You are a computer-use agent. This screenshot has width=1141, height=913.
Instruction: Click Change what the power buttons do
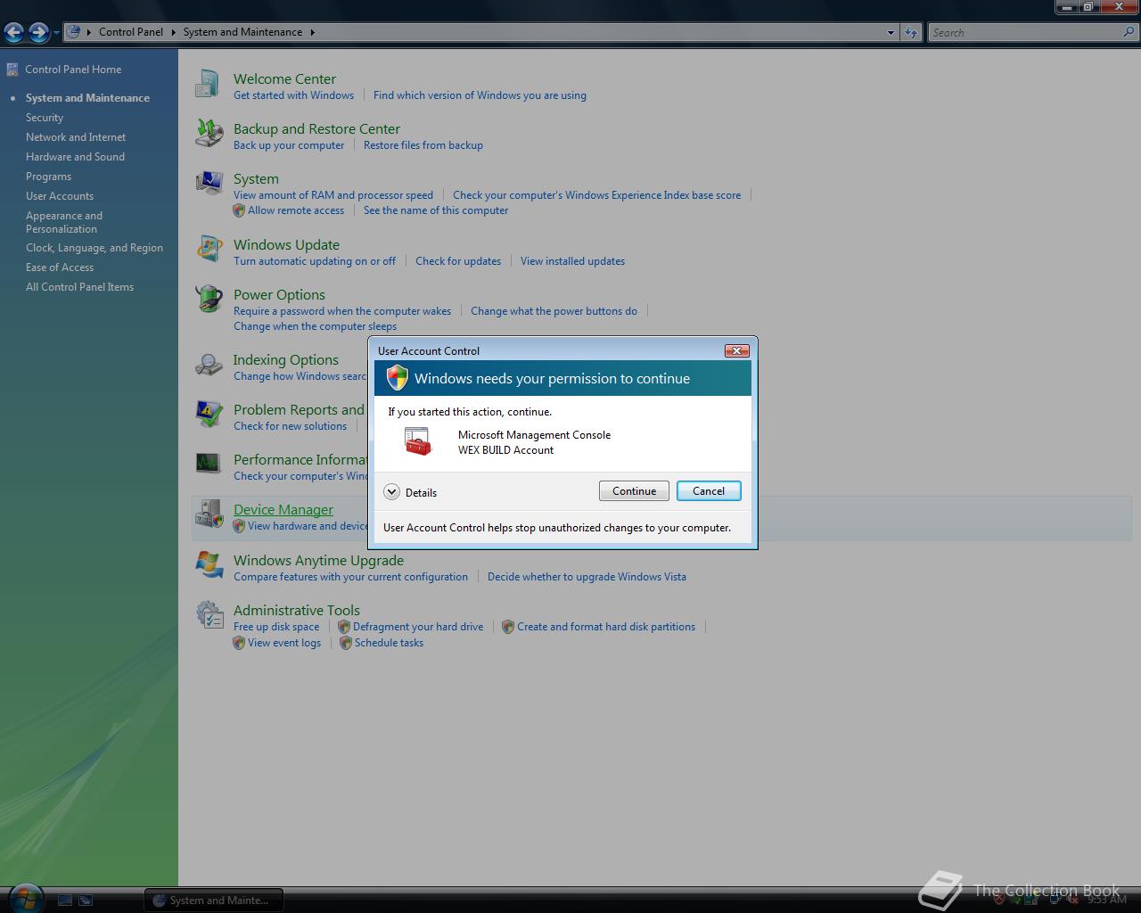[554, 311]
